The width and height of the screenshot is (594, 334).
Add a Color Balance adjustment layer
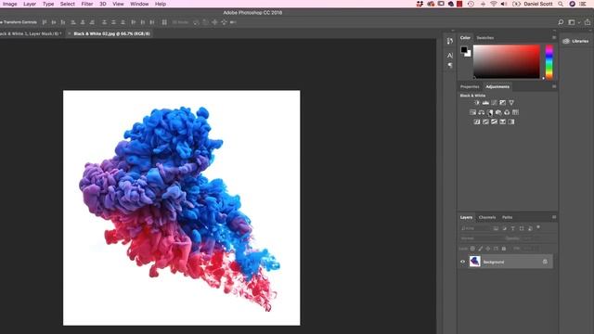point(481,112)
